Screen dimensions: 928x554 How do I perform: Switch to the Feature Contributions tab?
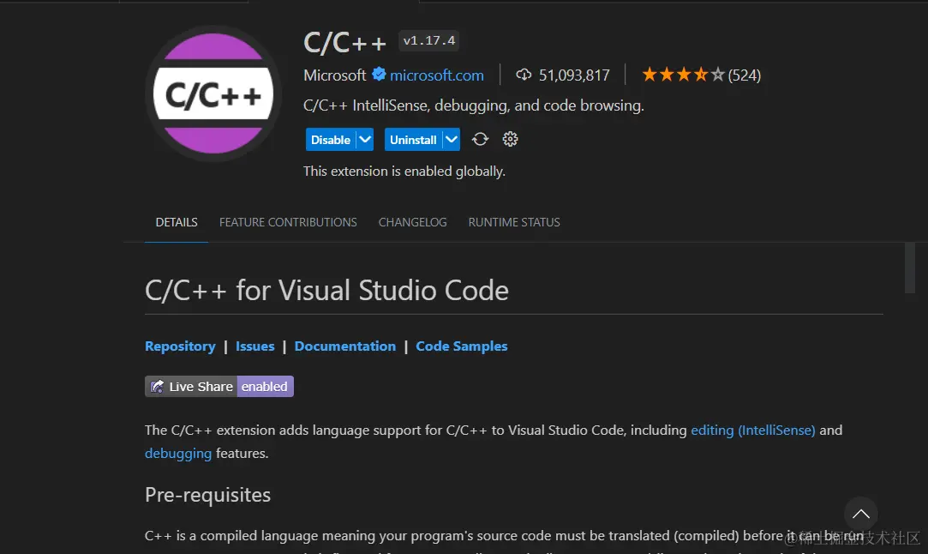[x=288, y=222]
